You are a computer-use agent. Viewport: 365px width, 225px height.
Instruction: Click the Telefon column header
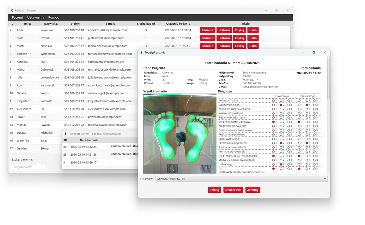(x=75, y=24)
